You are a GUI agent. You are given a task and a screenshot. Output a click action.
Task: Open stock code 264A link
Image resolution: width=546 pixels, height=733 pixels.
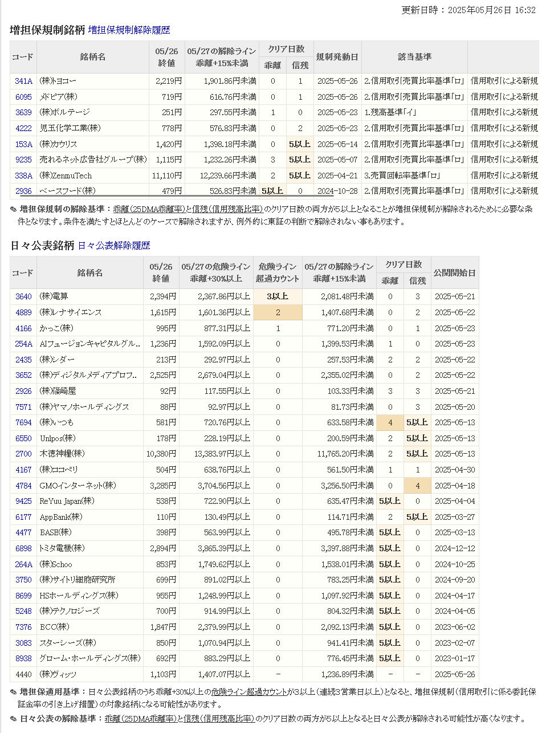(x=23, y=564)
